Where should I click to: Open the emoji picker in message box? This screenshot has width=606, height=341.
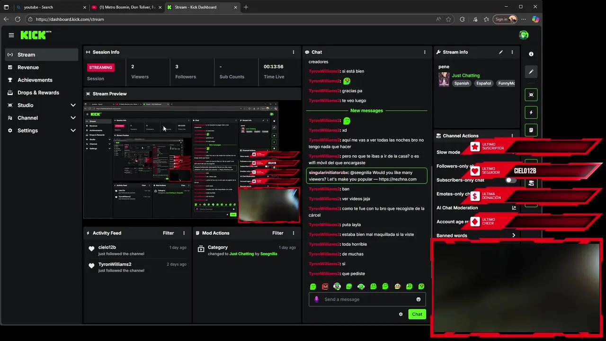pyautogui.click(x=419, y=299)
